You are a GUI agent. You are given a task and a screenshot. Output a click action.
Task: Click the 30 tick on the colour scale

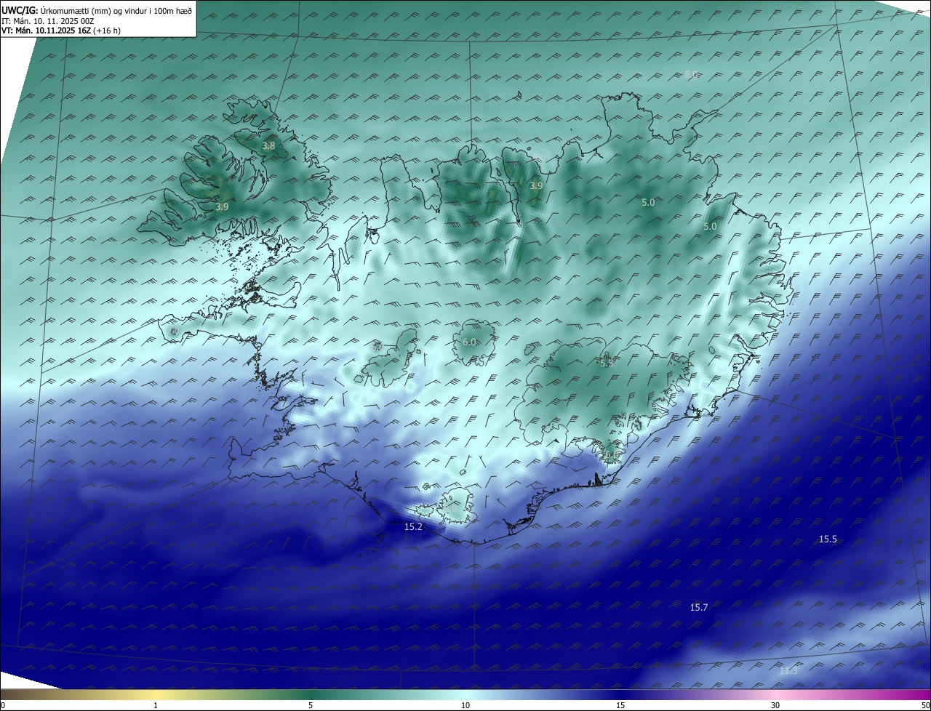coord(775,705)
